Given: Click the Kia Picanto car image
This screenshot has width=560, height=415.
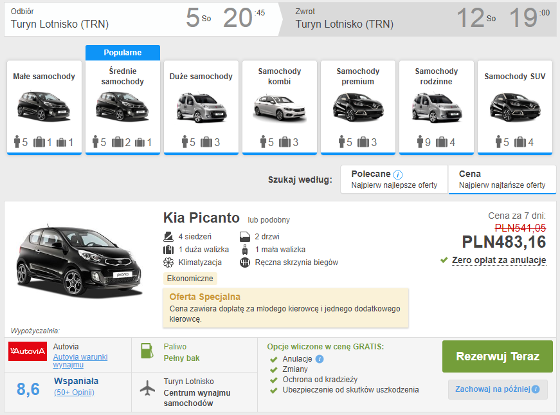Looking at the screenshot, I should (x=78, y=262).
